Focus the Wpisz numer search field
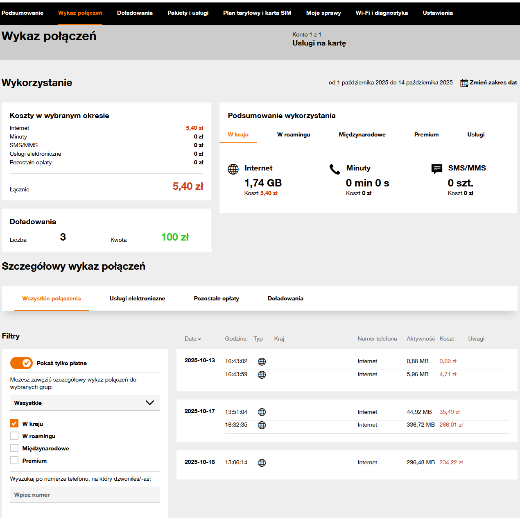The width and height of the screenshot is (520, 518). coord(85,495)
